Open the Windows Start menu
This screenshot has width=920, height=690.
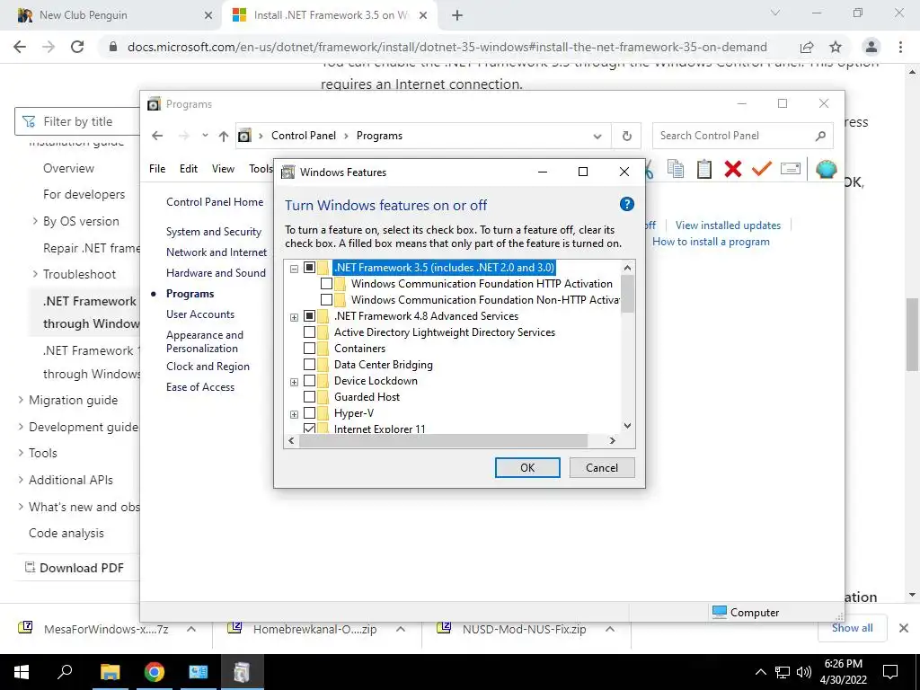(x=22, y=672)
